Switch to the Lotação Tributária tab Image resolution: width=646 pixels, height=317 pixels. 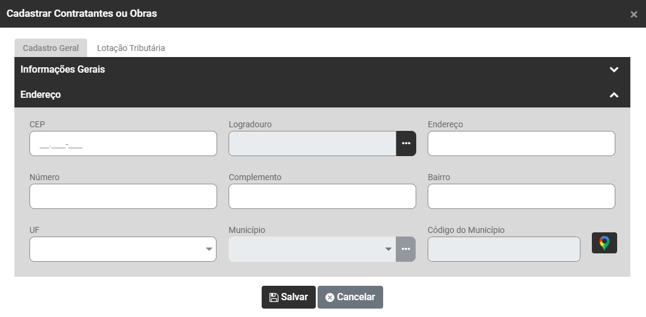[x=131, y=48]
